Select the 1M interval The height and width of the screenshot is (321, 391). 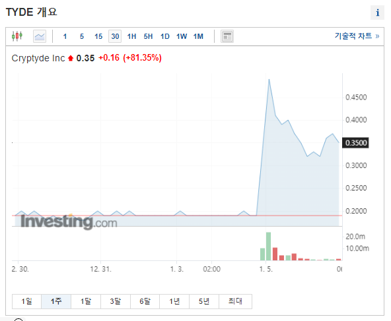click(198, 36)
